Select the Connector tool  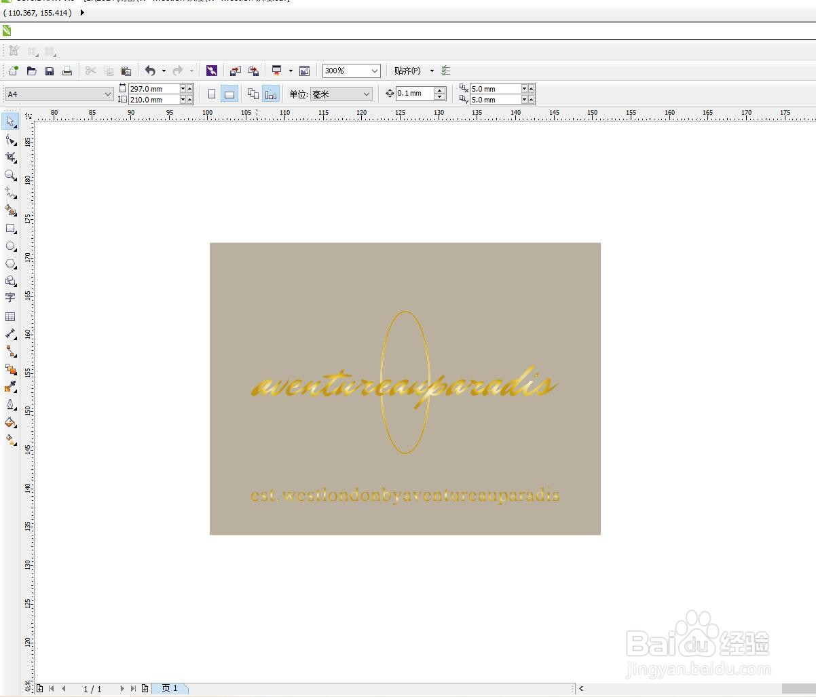point(10,352)
